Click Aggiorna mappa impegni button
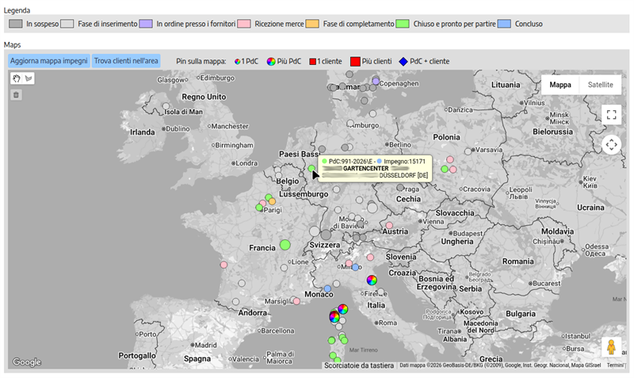634x378 pixels. point(49,61)
